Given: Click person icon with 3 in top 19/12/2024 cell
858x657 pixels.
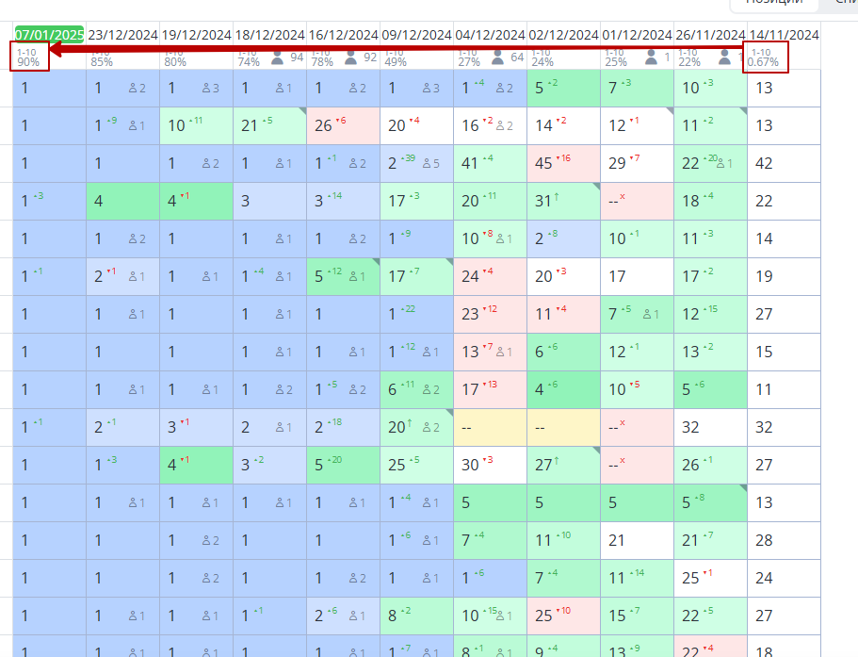Looking at the screenshot, I should [206, 89].
